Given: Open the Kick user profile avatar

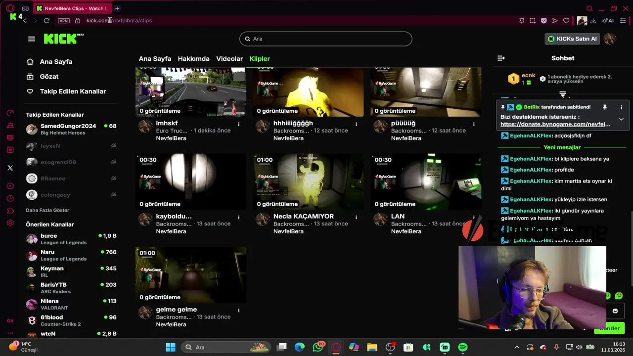Looking at the screenshot, I should (x=610, y=39).
